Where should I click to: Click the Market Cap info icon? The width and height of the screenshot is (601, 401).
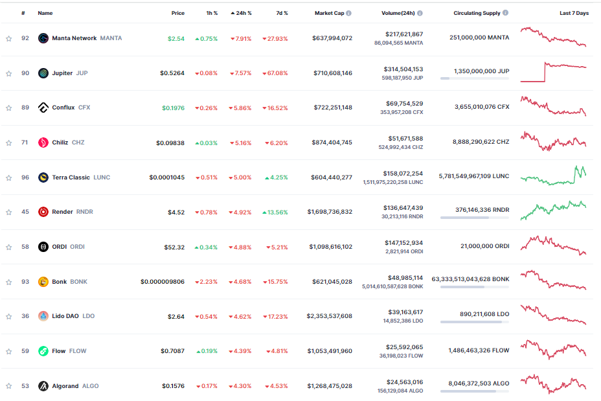(x=348, y=13)
